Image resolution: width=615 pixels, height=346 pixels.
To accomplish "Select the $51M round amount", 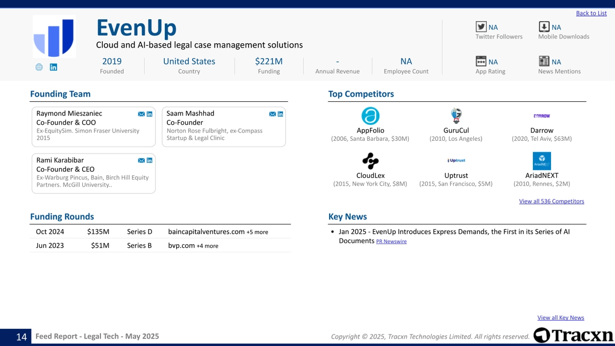I will 100,246.
